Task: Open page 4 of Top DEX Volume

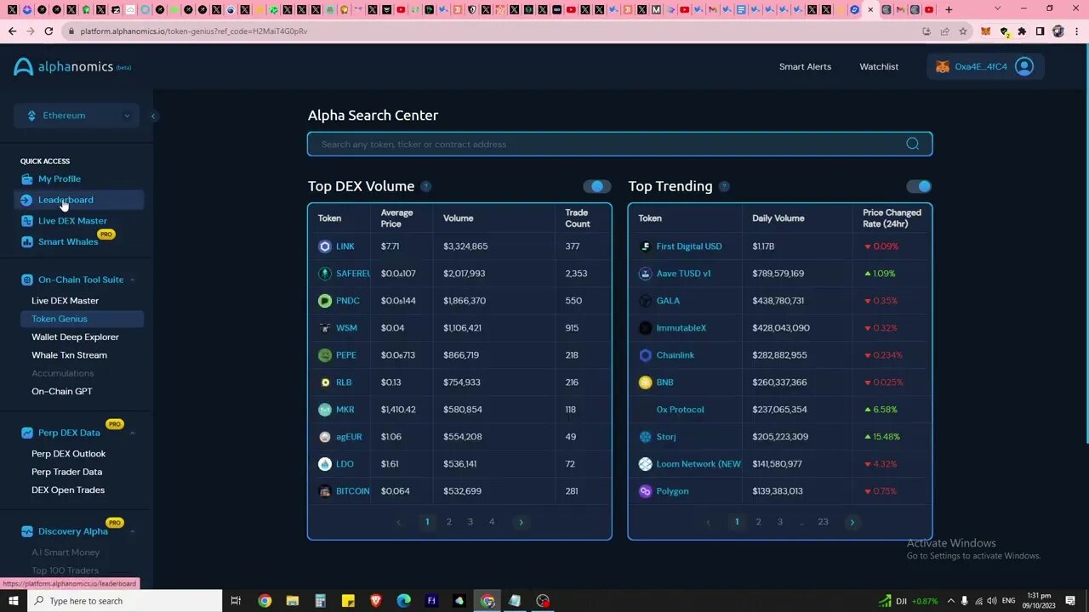Action: tap(492, 522)
